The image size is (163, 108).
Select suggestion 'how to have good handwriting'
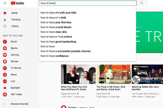point(87,42)
